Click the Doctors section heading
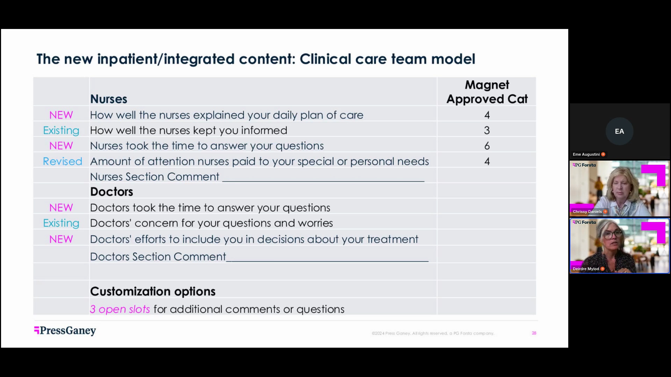Viewport: 671px width, 377px height. point(111,192)
